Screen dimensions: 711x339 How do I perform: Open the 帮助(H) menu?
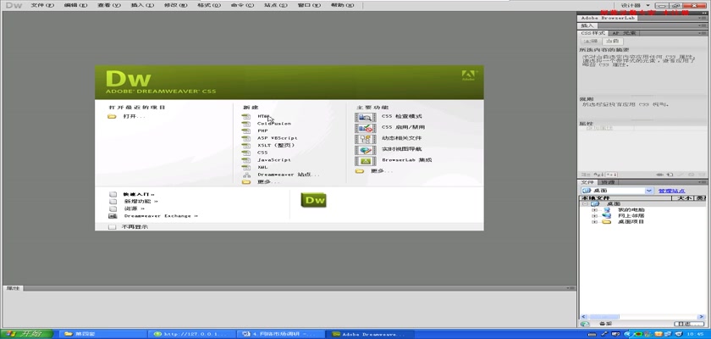click(x=342, y=5)
